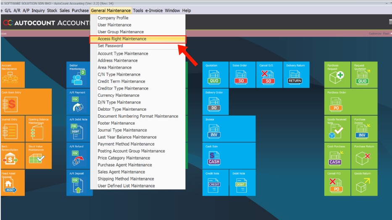392x220 pixels.
Task: Open the Request Quotation tile
Action: pos(364,74)
